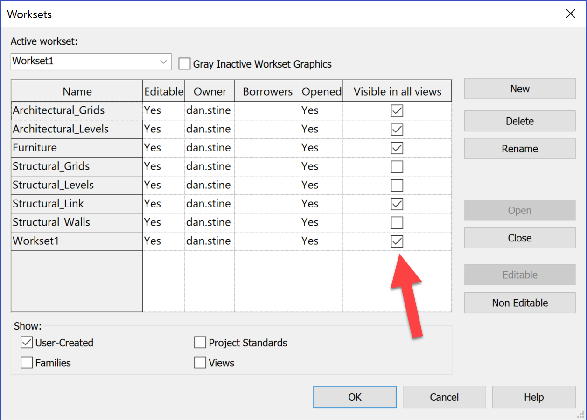Open the Active workset dropdown
This screenshot has height=420, width=587.
coord(163,62)
